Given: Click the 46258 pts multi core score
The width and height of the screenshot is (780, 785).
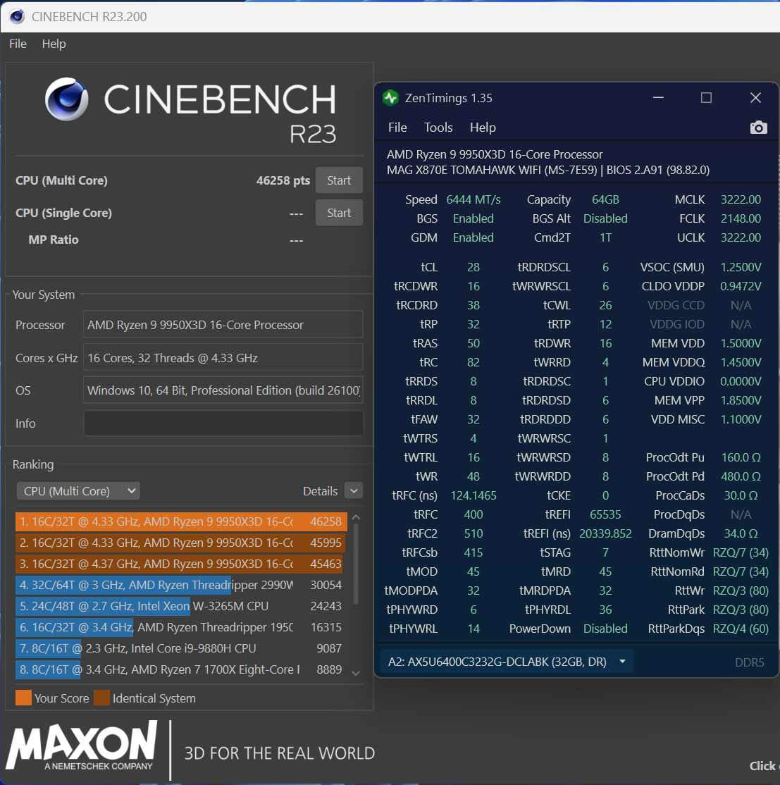Looking at the screenshot, I should point(283,180).
